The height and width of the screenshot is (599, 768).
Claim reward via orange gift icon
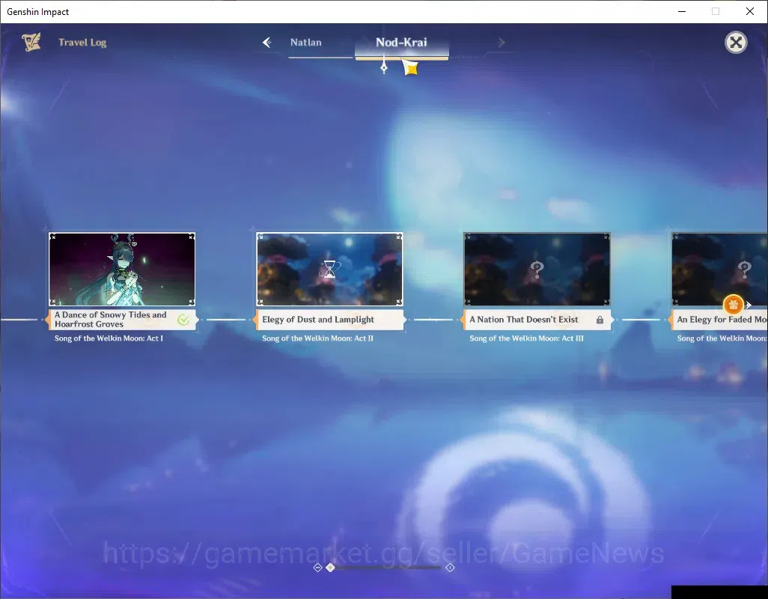(734, 305)
